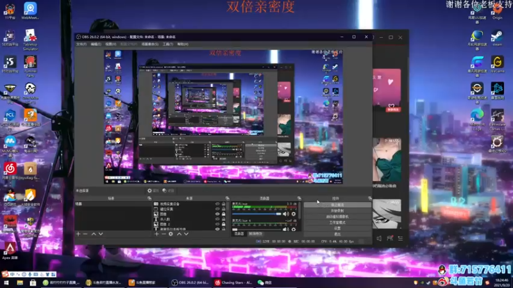This screenshot has height=288, width=513.
Task: Pop out the Scenes dock panel
Action: (x=149, y=198)
